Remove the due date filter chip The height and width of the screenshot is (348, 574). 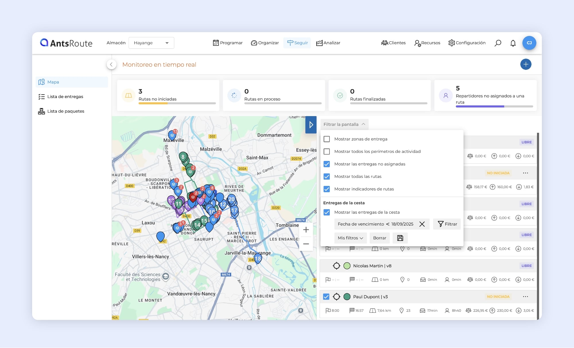(x=422, y=224)
